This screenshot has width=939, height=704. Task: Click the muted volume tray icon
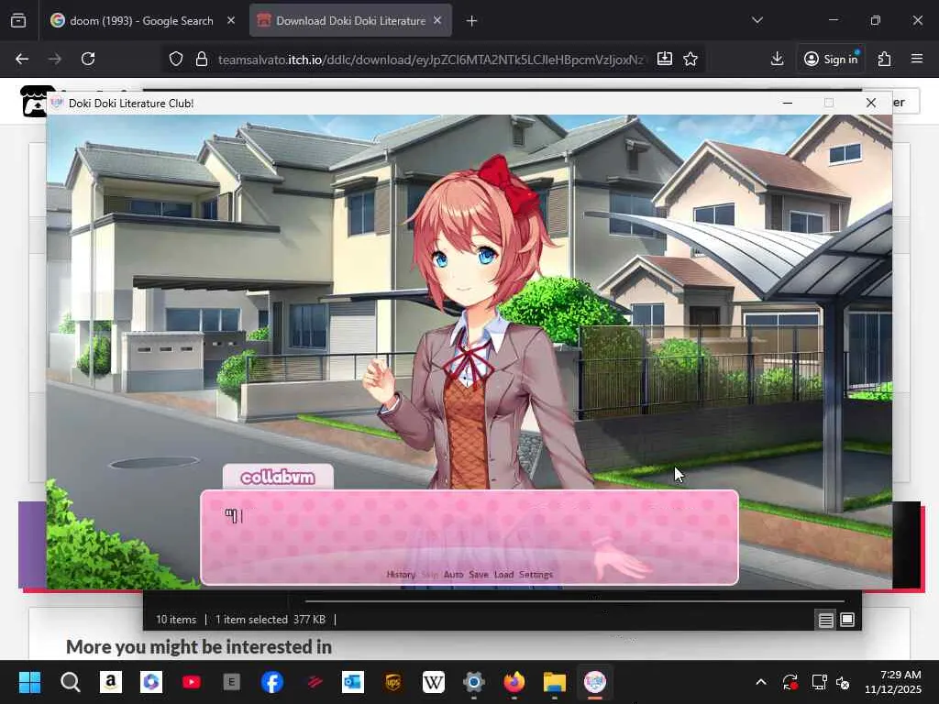pos(843,682)
